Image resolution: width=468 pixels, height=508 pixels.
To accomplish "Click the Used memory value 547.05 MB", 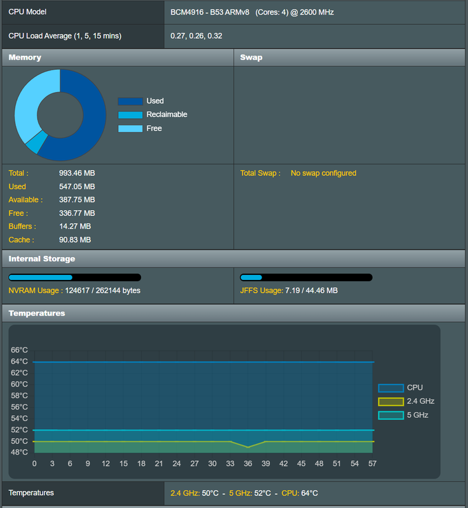I will point(77,187).
